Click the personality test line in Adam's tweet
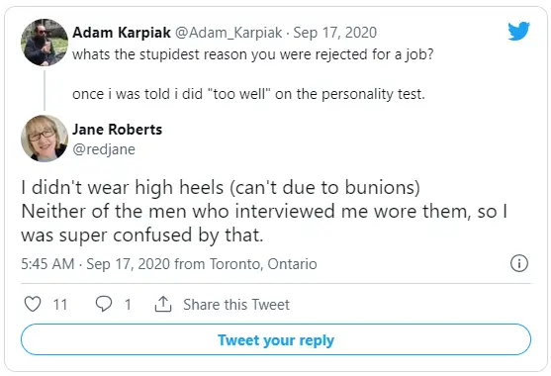Viewport: 551px width, 376px height. [x=248, y=94]
